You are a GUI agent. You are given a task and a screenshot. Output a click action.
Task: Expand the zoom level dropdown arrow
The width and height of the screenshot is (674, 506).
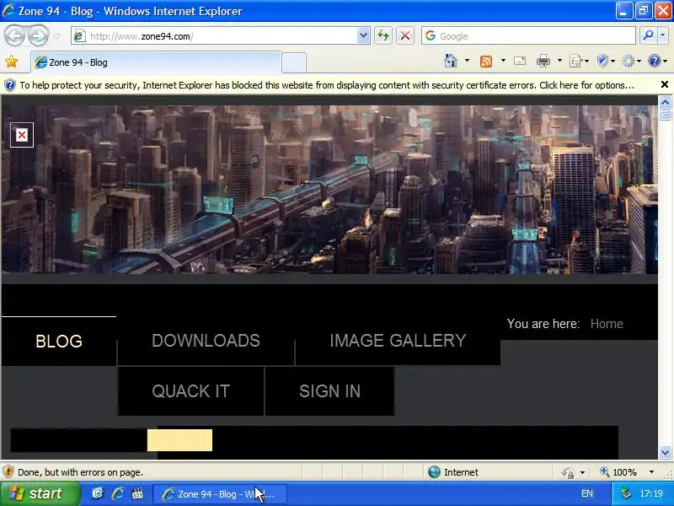651,472
